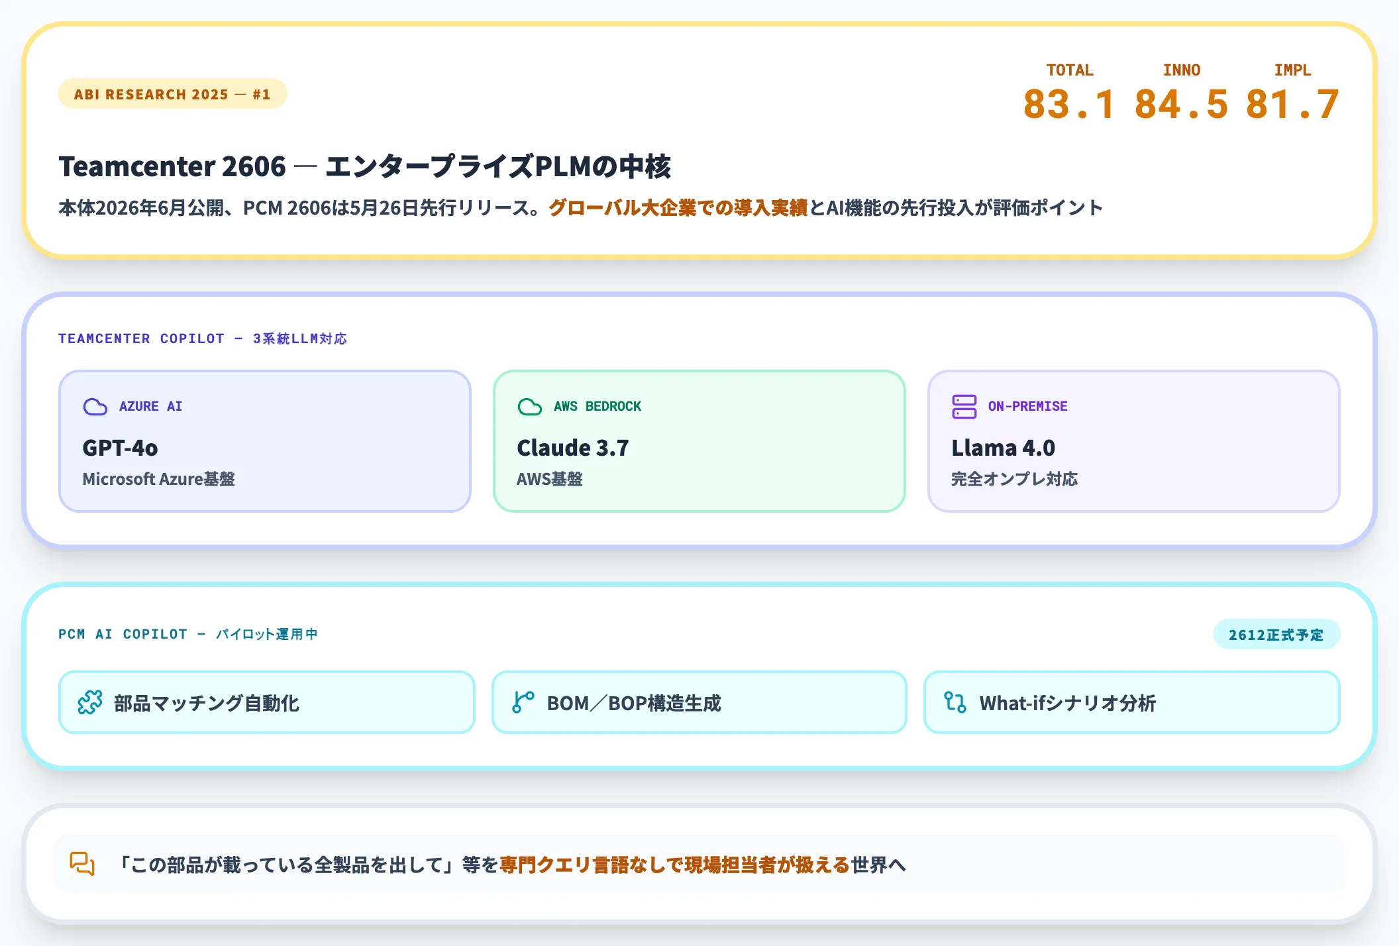Image resolution: width=1399 pixels, height=946 pixels.
Task: Select the Claude 3.7 AWS Bedrock card
Action: tap(699, 441)
